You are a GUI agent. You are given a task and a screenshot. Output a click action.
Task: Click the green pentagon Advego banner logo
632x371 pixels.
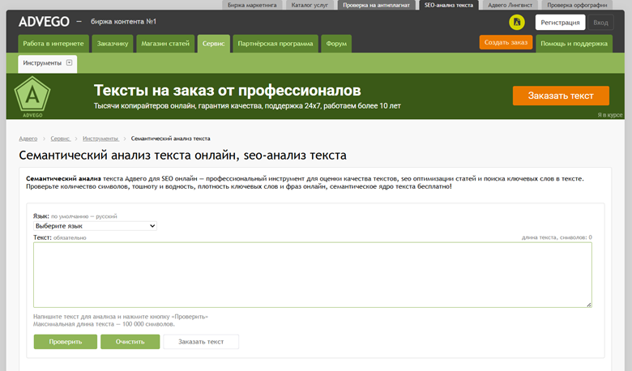[x=32, y=96]
